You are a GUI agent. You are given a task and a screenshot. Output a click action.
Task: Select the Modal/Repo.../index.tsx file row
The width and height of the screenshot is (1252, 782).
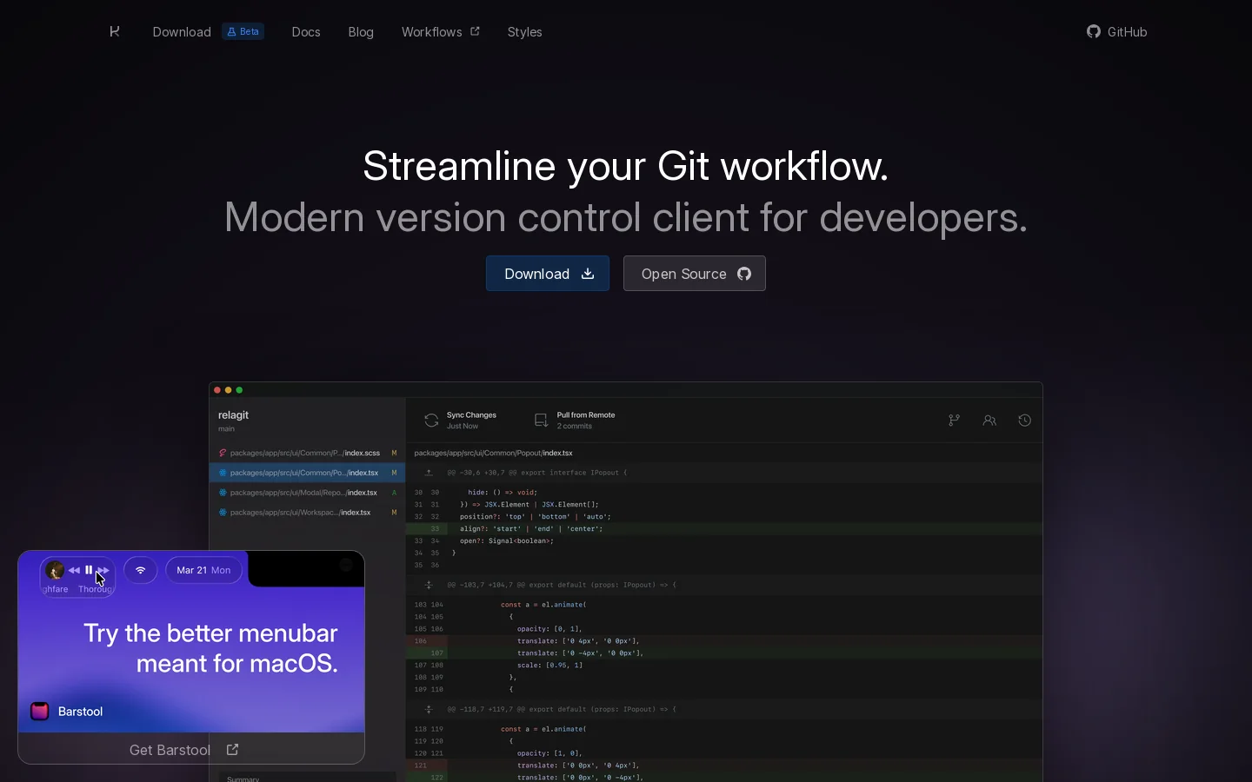coord(308,493)
